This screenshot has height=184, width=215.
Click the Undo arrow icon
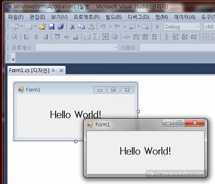(x=103, y=27)
